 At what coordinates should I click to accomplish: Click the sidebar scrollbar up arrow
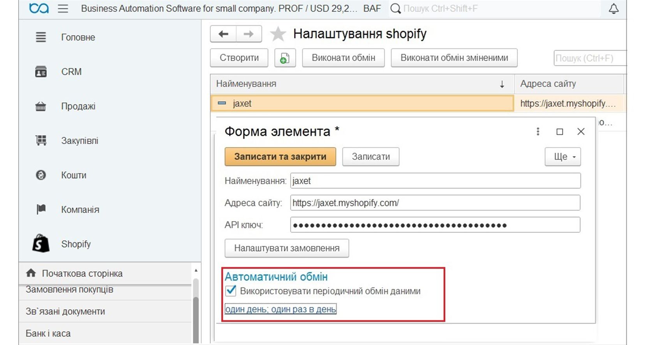pos(196,270)
